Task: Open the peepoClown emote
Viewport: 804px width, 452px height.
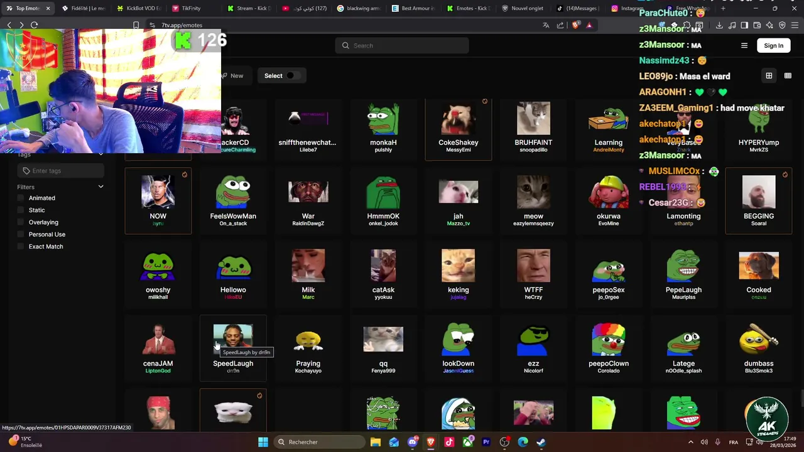Action: pyautogui.click(x=609, y=348)
